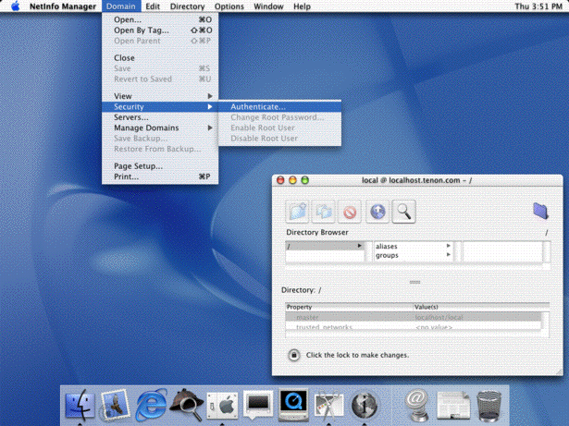The height and width of the screenshot is (426, 569).
Task: Open the scissors Grab icon in Dock
Action: pyautogui.click(x=328, y=406)
